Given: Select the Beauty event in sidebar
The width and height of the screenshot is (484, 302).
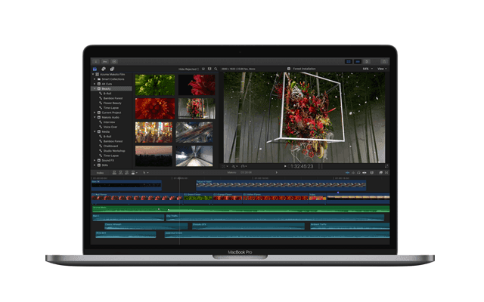Looking at the screenshot, I should pos(112,89).
